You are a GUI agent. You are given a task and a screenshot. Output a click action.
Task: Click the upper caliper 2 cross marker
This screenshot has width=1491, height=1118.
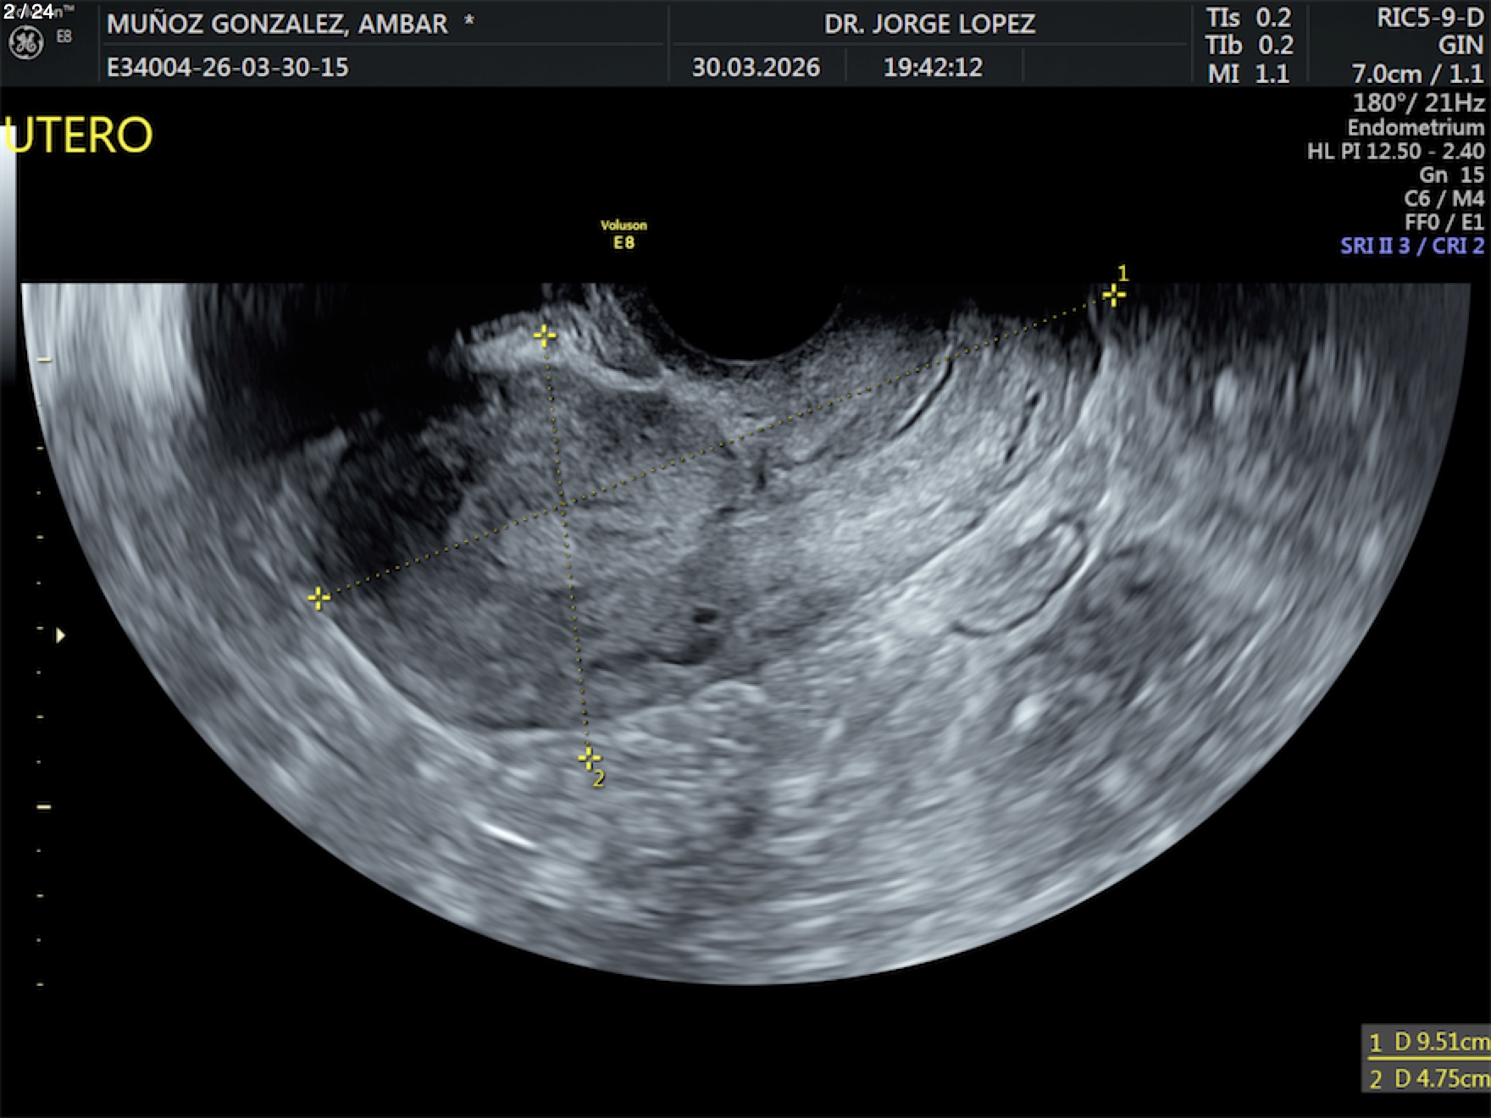point(545,336)
